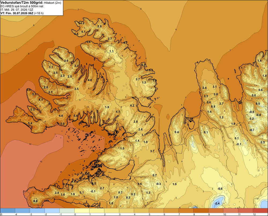Select the 'IT: Mið. 29. 07. 2026 12Z' line

coord(17,10)
